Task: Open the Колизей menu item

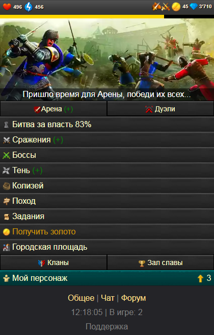Action: (x=107, y=186)
